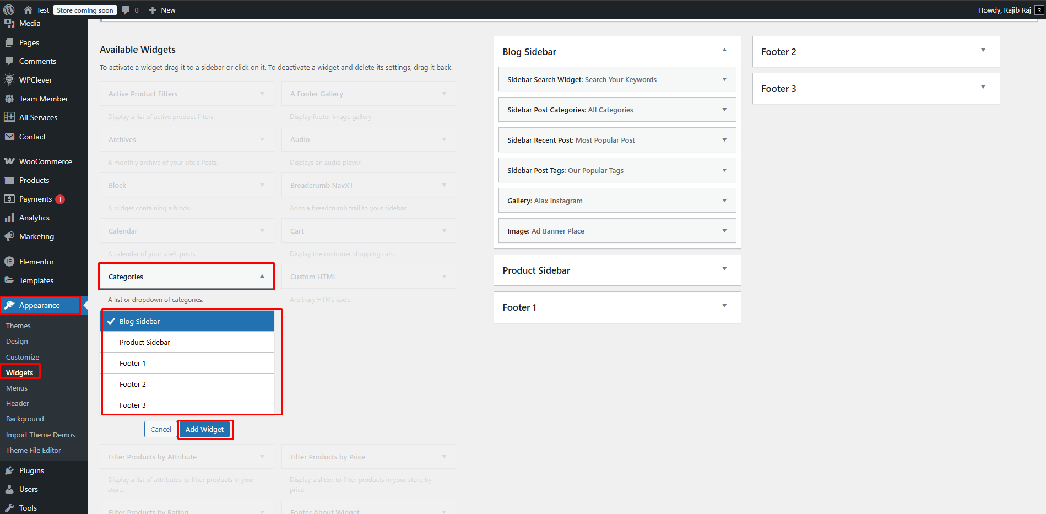Choose Footer 3 in the chooser list

(187, 405)
